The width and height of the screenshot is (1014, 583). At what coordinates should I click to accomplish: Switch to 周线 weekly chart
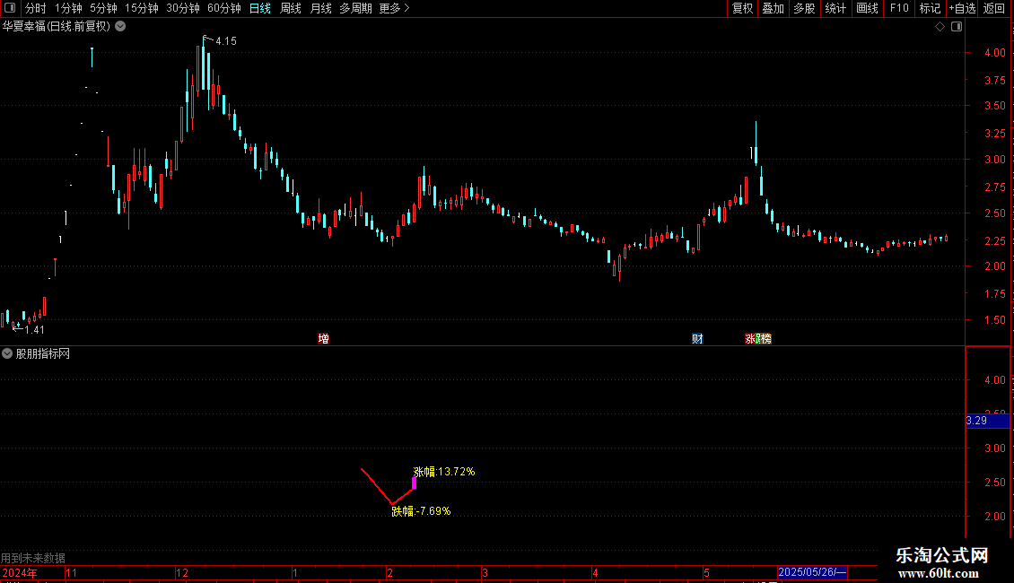pos(291,8)
